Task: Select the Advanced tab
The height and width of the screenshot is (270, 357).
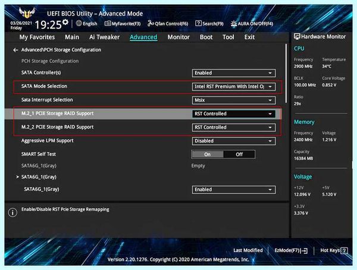Action: [x=143, y=37]
